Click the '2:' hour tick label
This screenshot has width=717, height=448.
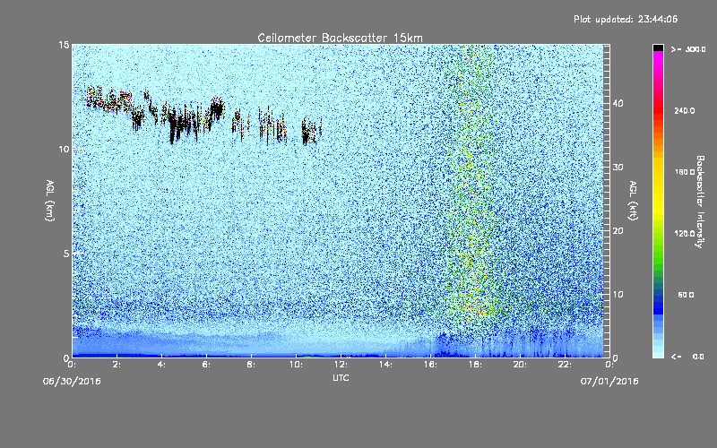pos(117,365)
